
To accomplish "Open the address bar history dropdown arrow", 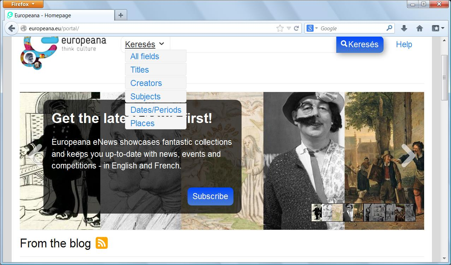I will 289,29.
